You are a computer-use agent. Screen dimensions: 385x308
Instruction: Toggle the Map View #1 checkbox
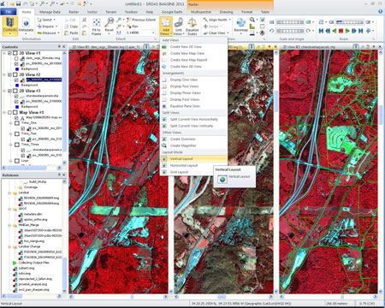[10, 112]
